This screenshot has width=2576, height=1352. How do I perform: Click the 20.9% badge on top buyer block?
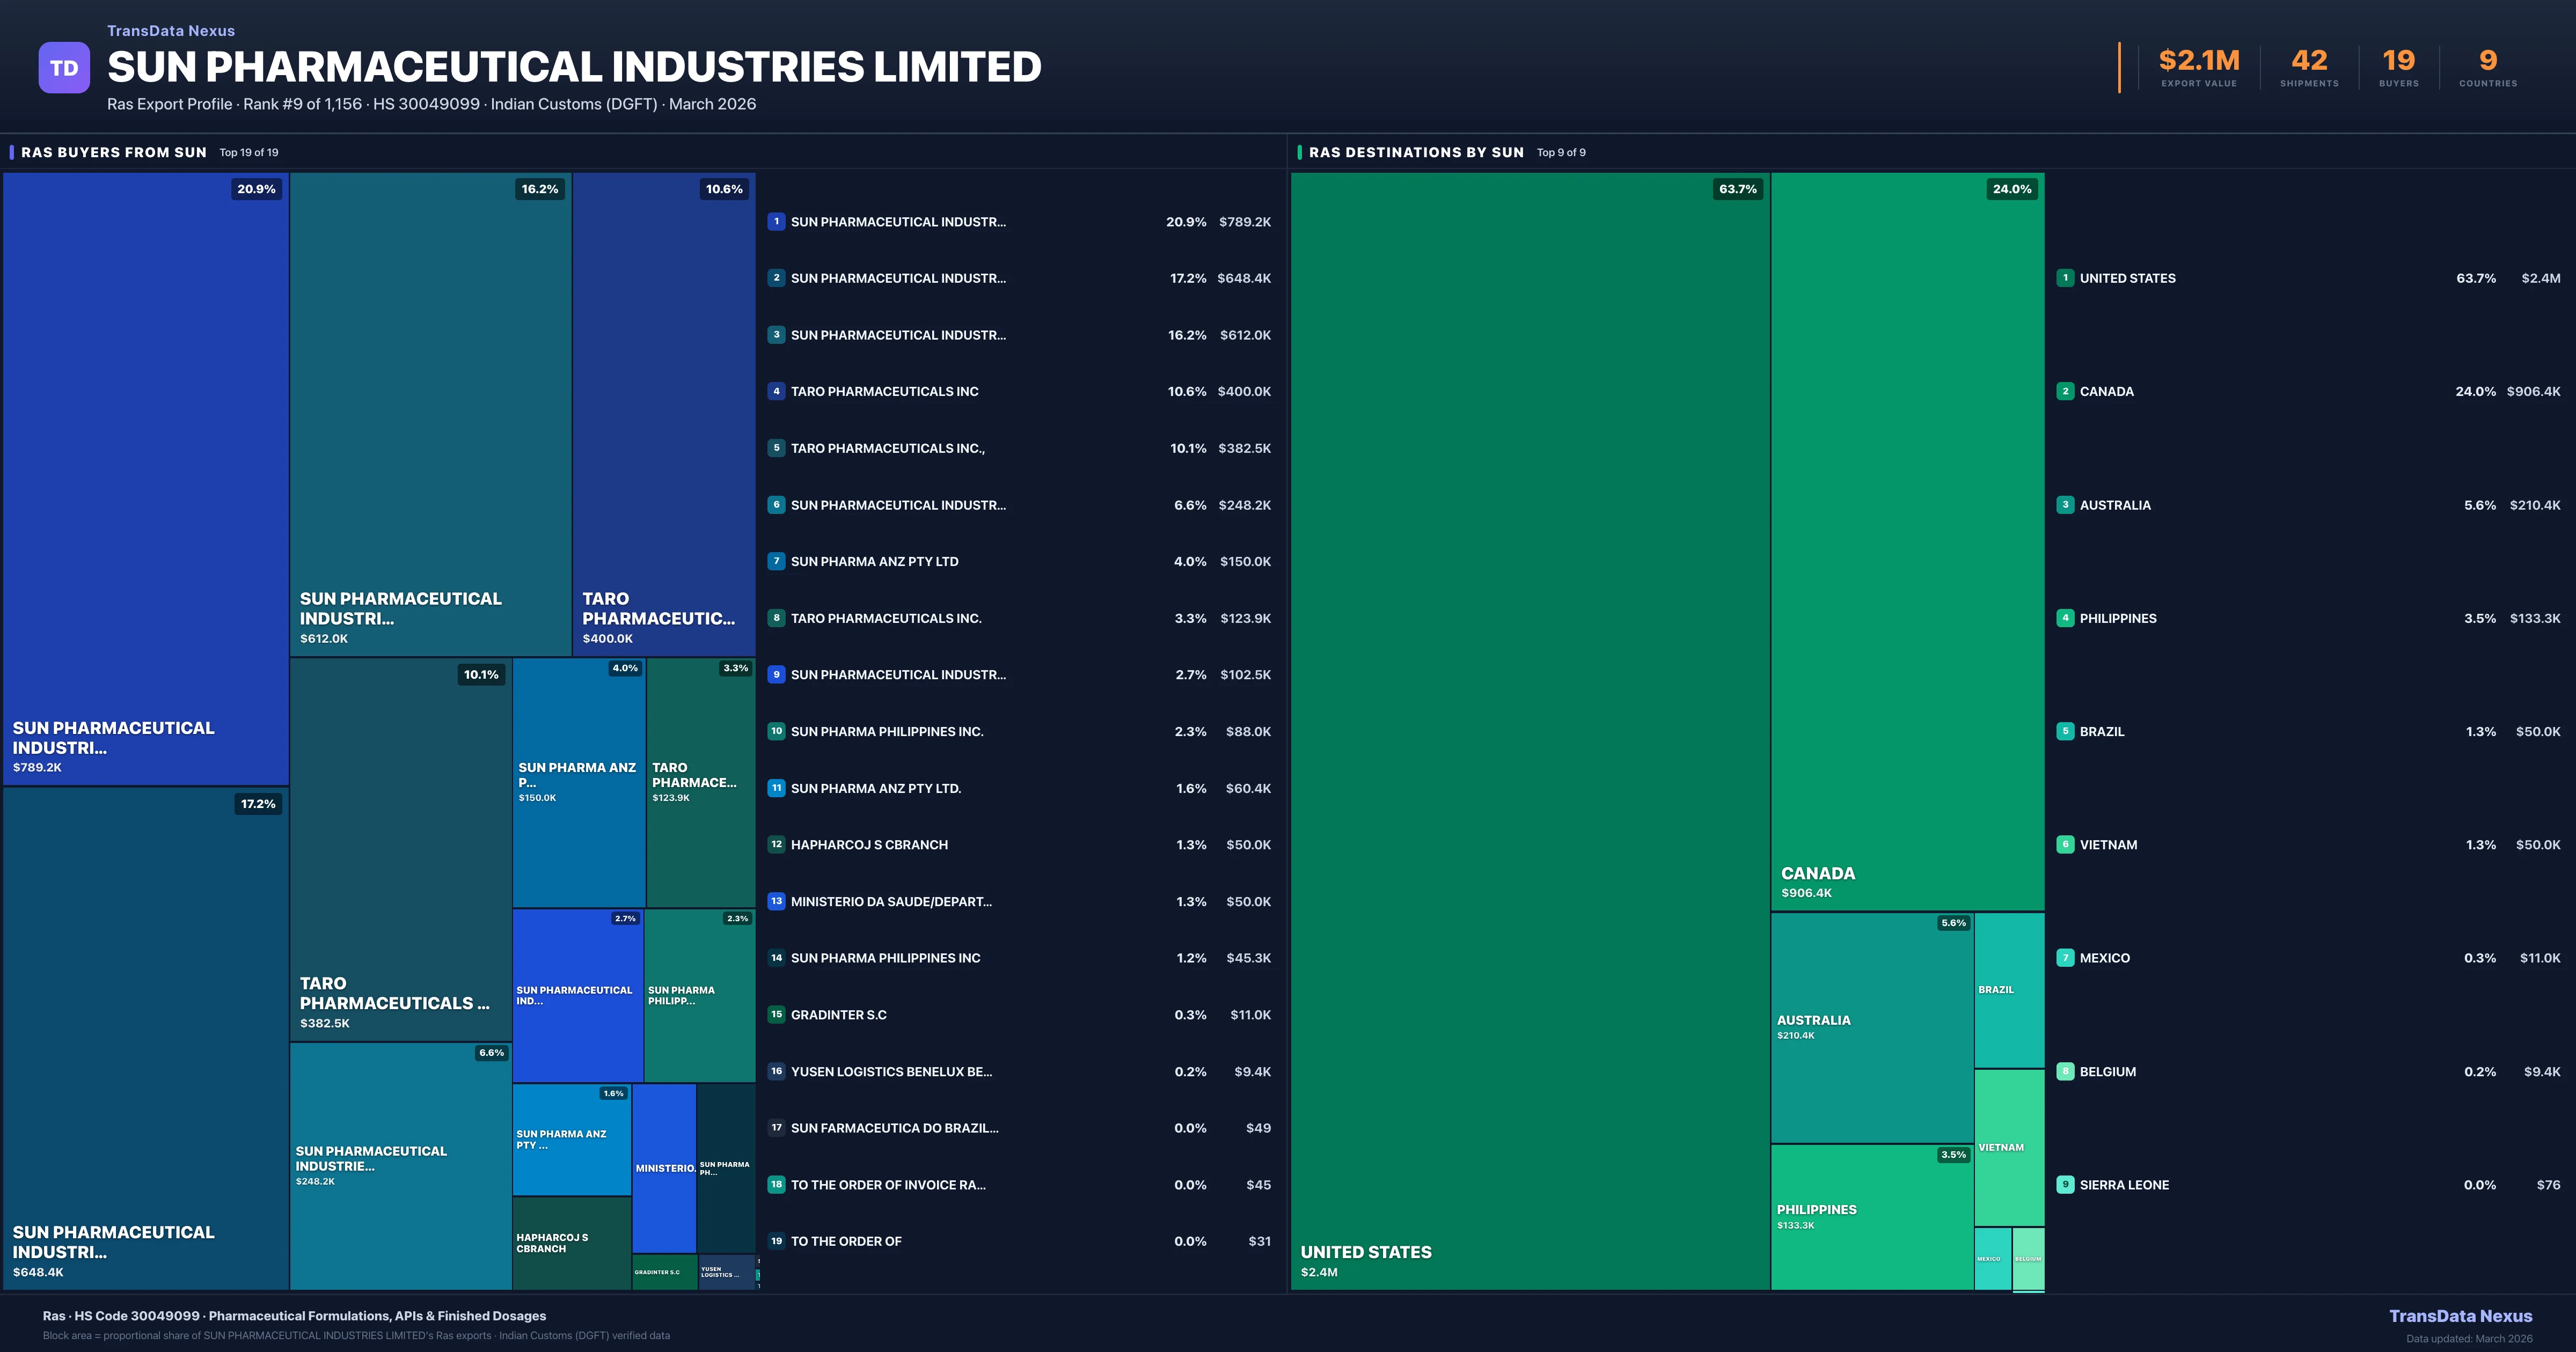[256, 188]
